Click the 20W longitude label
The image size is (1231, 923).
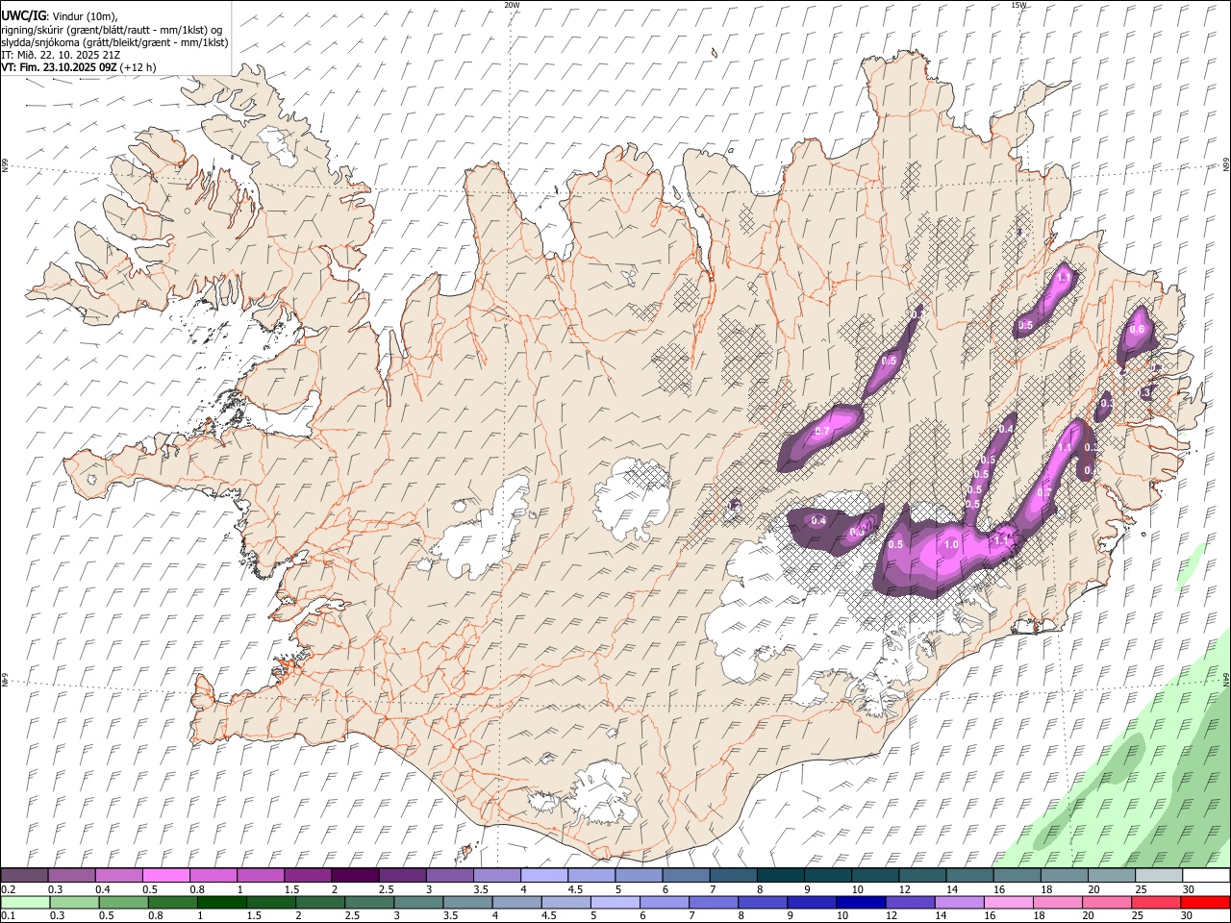point(512,5)
